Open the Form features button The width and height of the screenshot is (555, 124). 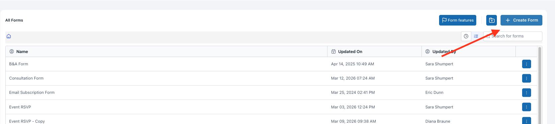tap(458, 20)
